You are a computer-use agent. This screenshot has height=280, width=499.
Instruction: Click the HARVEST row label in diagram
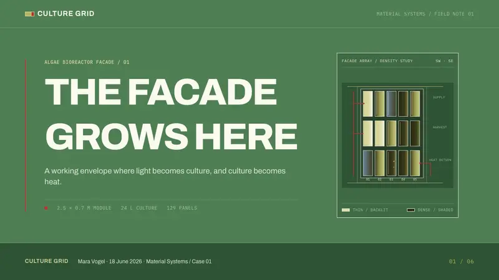pos(440,127)
